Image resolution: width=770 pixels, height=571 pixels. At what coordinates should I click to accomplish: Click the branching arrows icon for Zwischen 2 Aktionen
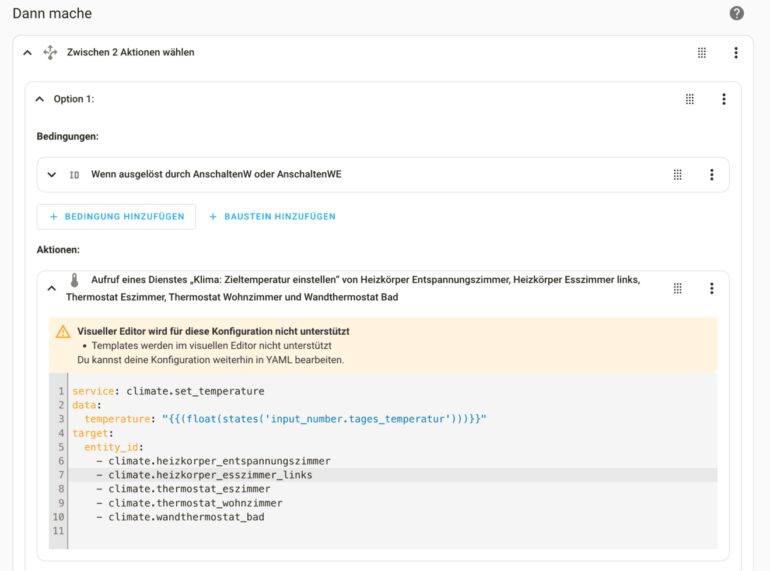tap(50, 52)
